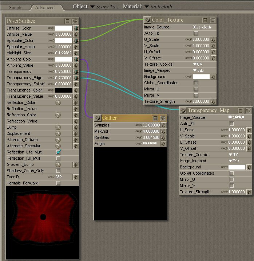Click Transparency_Map Background plug icon

tap(249, 167)
